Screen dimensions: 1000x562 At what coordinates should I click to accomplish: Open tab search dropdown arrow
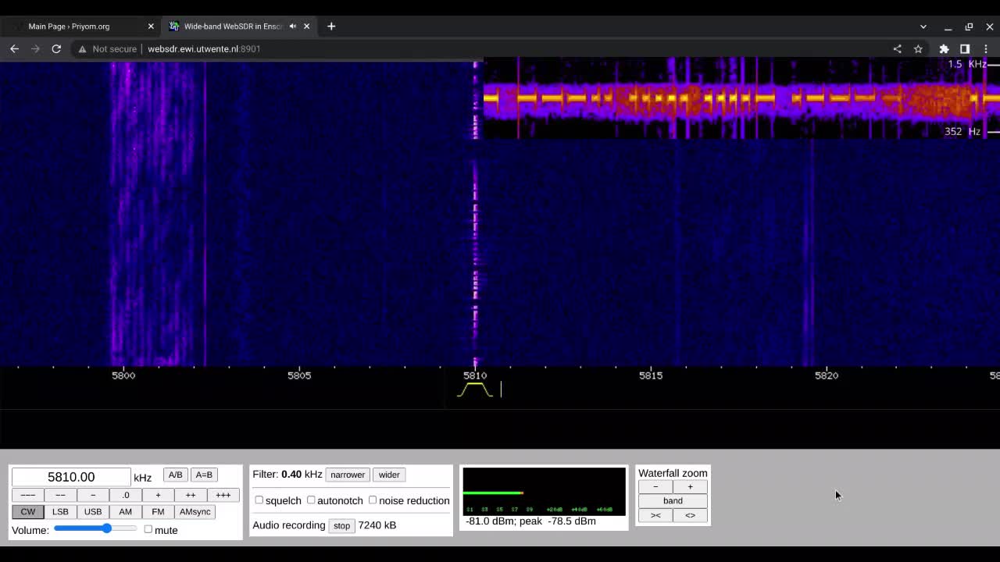(923, 27)
